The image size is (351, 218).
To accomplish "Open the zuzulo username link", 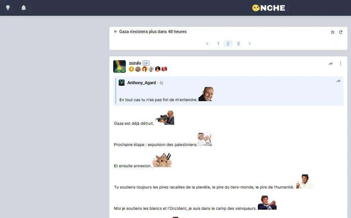I will pos(135,63).
